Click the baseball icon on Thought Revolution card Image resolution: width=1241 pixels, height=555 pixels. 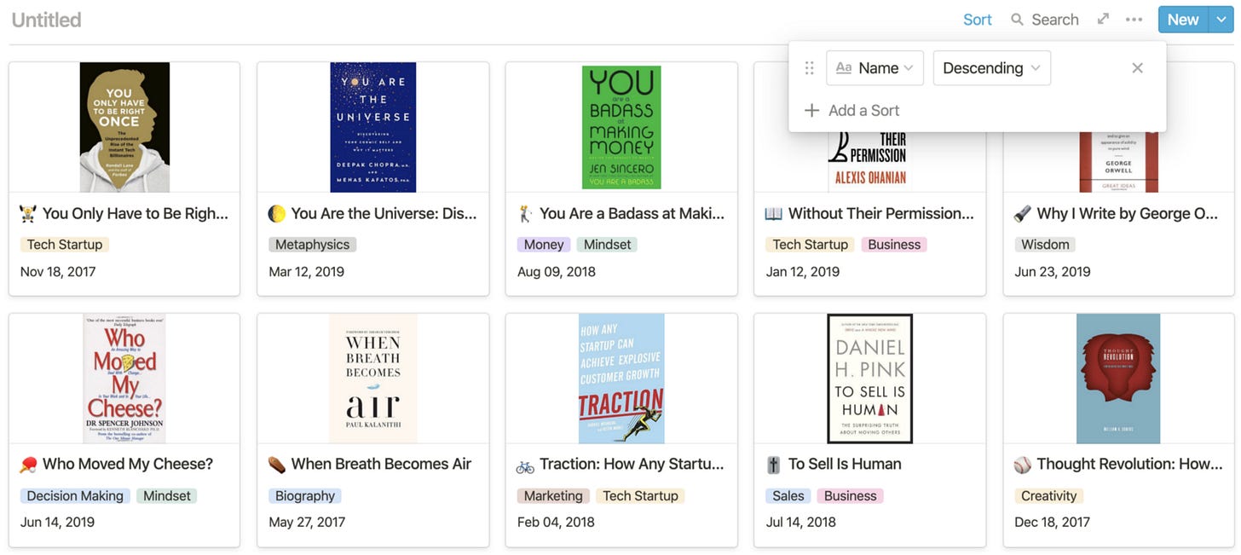1022,465
